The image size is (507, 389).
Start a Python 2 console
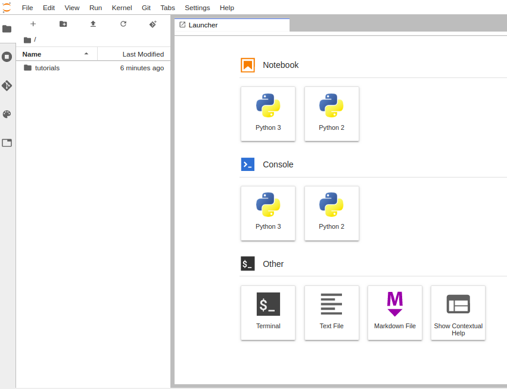pos(331,213)
